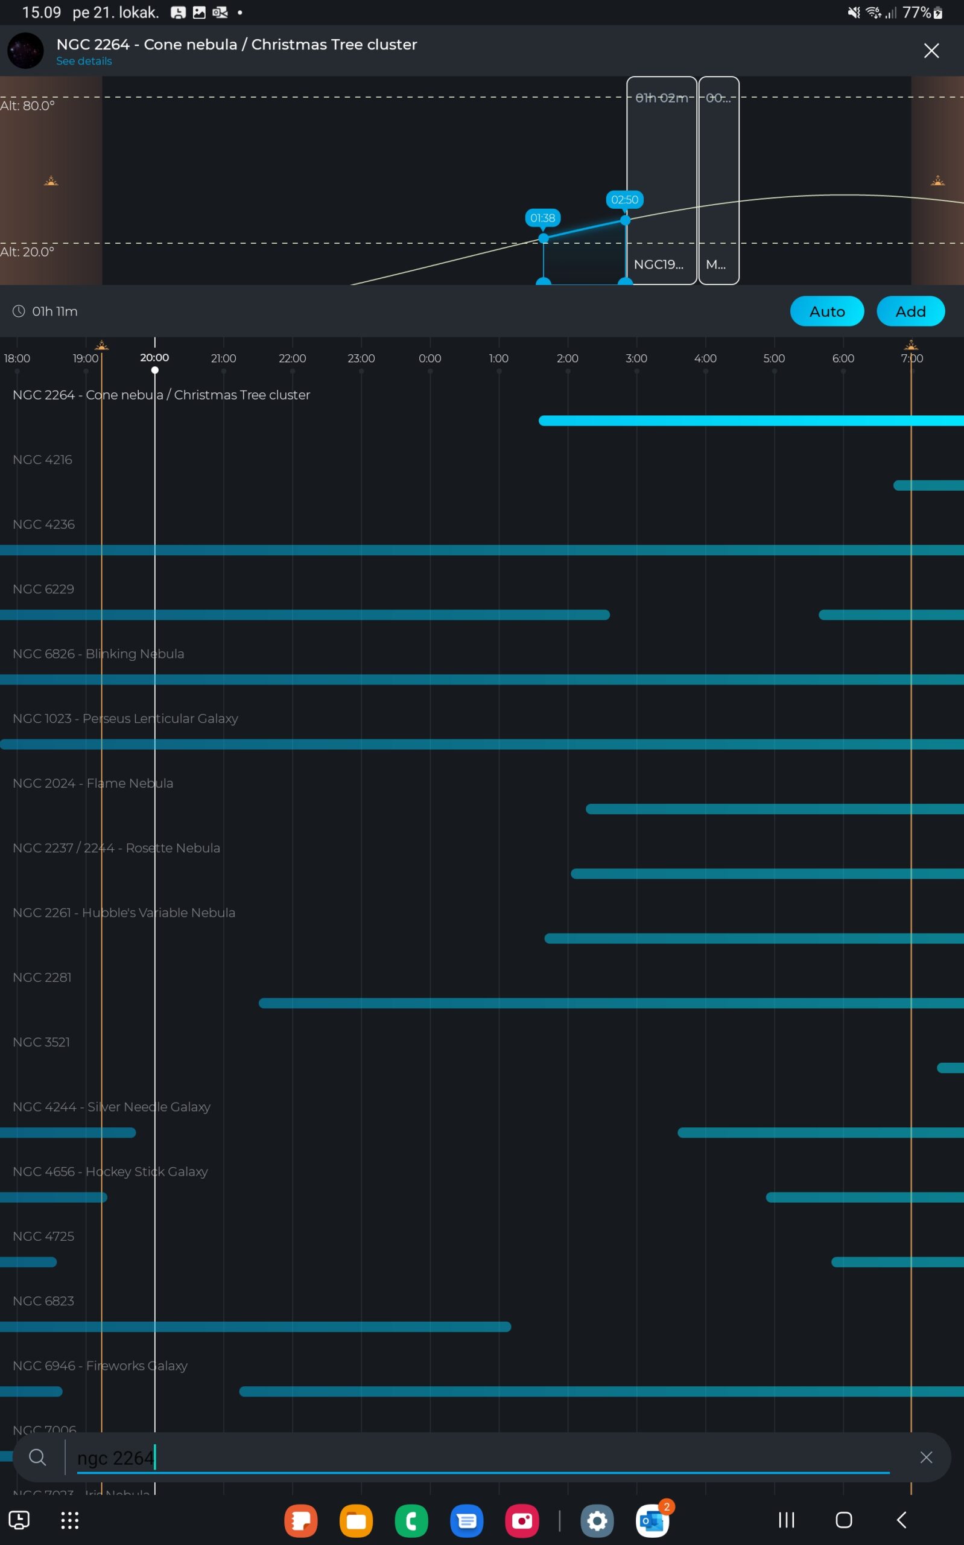Select the 01:38 start time handle
Viewport: 964px width, 1545px height.
543,238
